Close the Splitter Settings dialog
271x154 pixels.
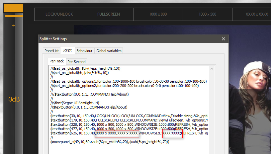point(223,39)
